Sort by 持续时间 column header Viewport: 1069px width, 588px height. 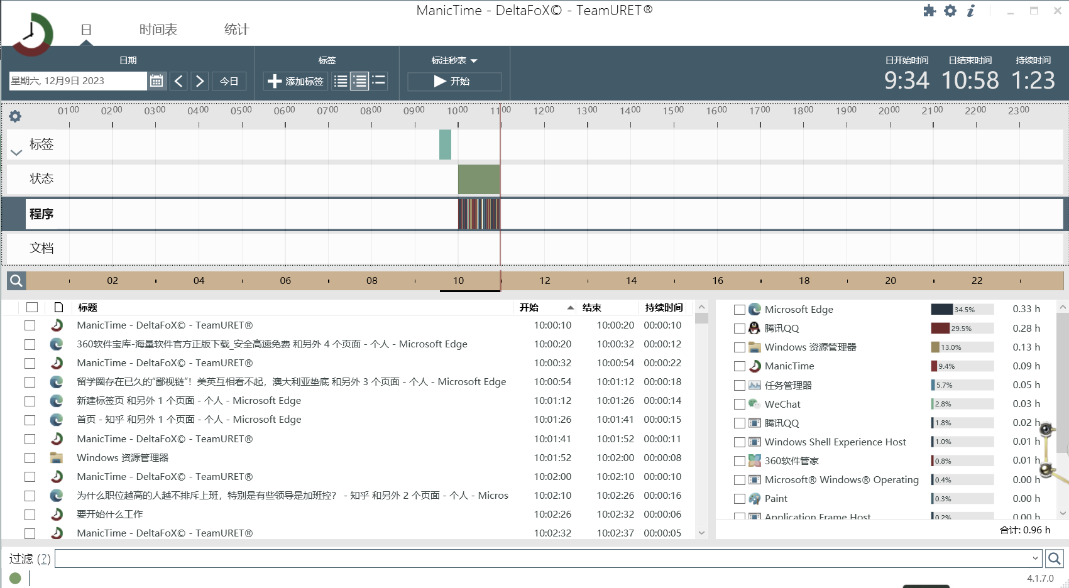(x=664, y=307)
